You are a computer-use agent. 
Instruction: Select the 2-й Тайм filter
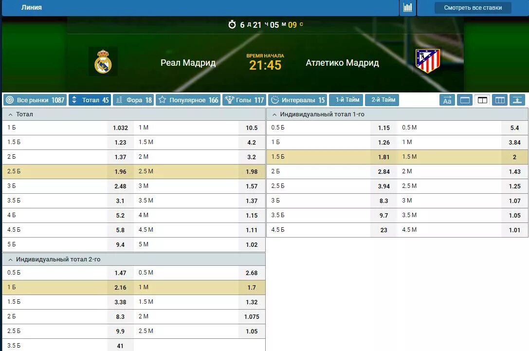[383, 100]
